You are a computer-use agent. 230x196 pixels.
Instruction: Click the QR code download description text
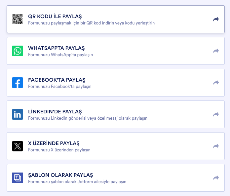91,23
